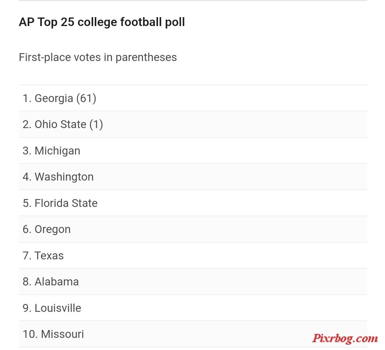
Task: Click the (1) vote count beside Ohio State
Action: (96, 125)
